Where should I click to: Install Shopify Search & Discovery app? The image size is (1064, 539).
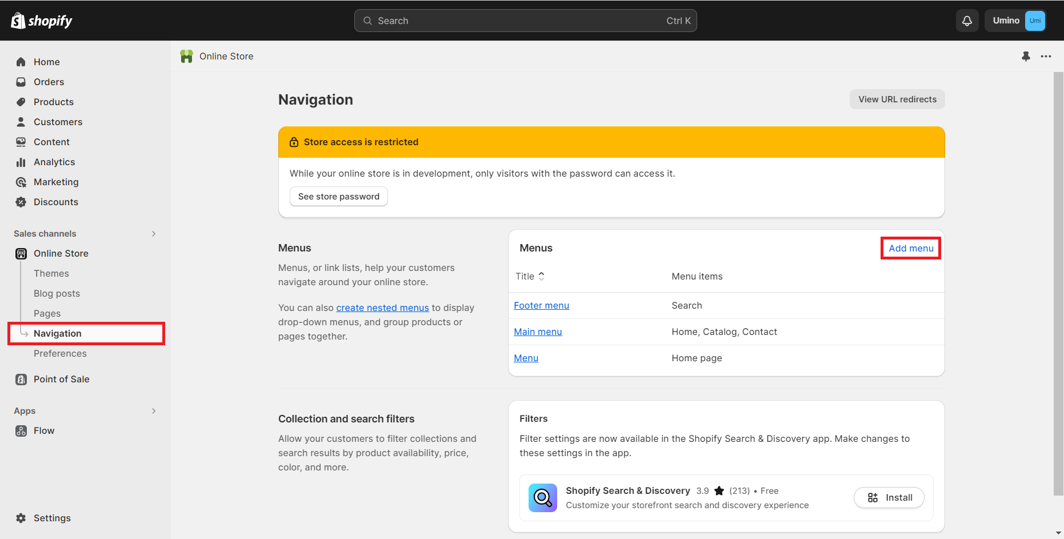click(x=889, y=498)
